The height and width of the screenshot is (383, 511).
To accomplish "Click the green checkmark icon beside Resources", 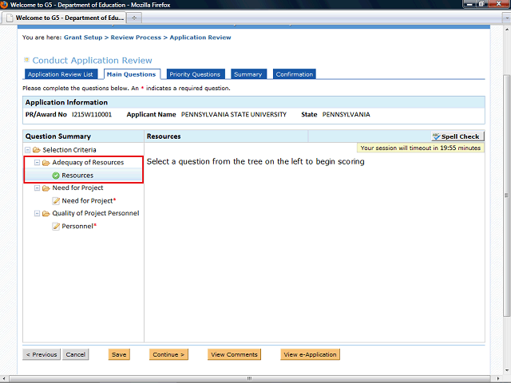I will tap(56, 176).
